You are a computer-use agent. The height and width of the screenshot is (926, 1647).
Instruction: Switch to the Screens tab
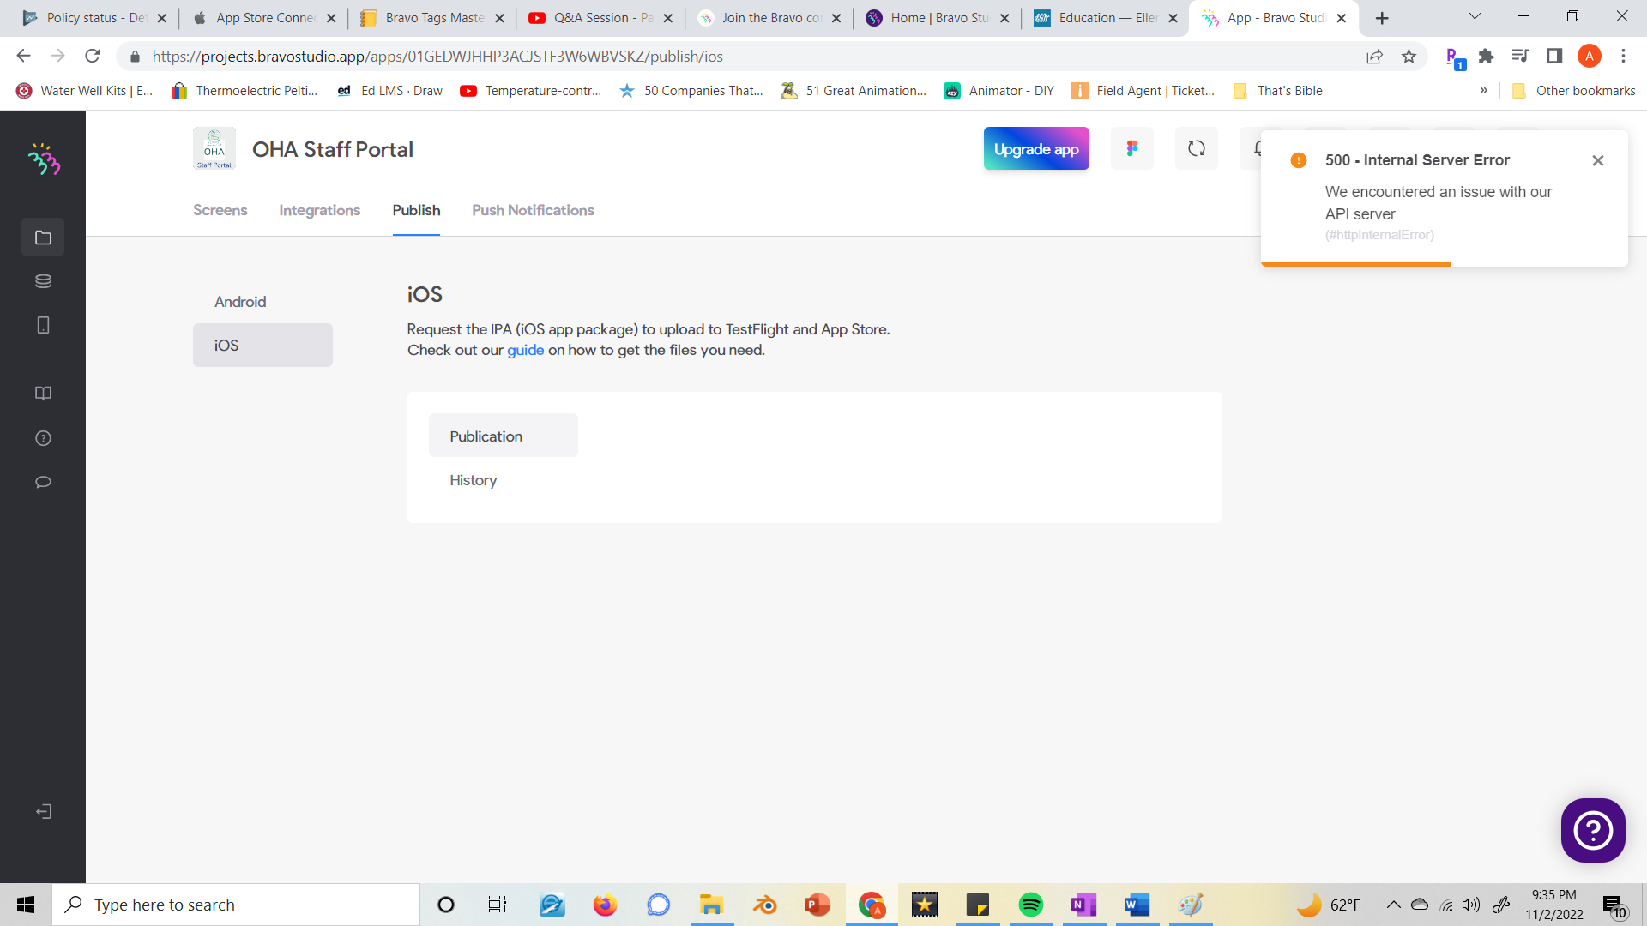pyautogui.click(x=220, y=210)
